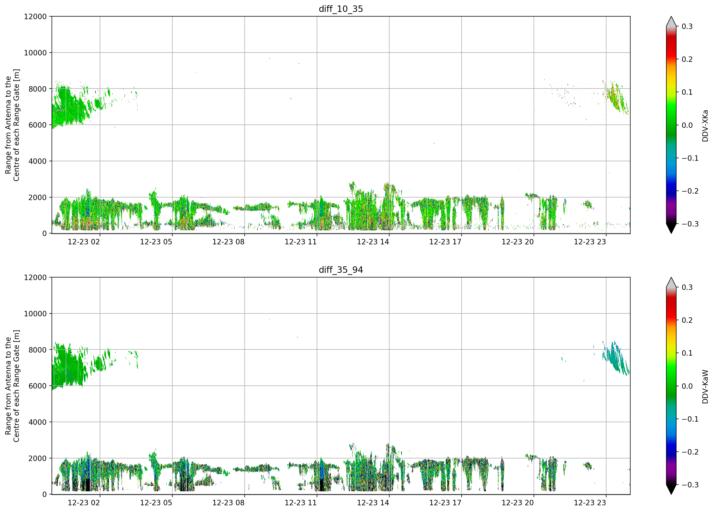
Task: Click 6000 y-tick label in diff_35_94 plot
Action: click(x=38, y=386)
